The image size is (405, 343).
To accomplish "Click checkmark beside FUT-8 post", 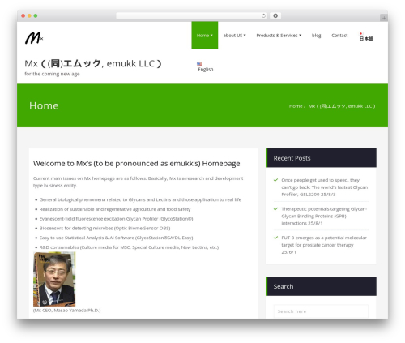I will tap(275, 238).
